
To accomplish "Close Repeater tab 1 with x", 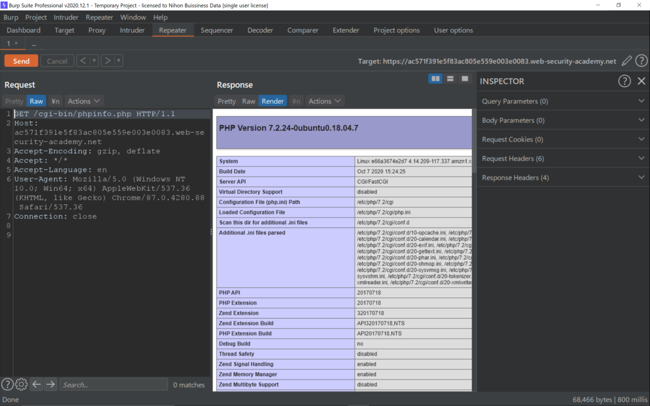I will (x=16, y=43).
